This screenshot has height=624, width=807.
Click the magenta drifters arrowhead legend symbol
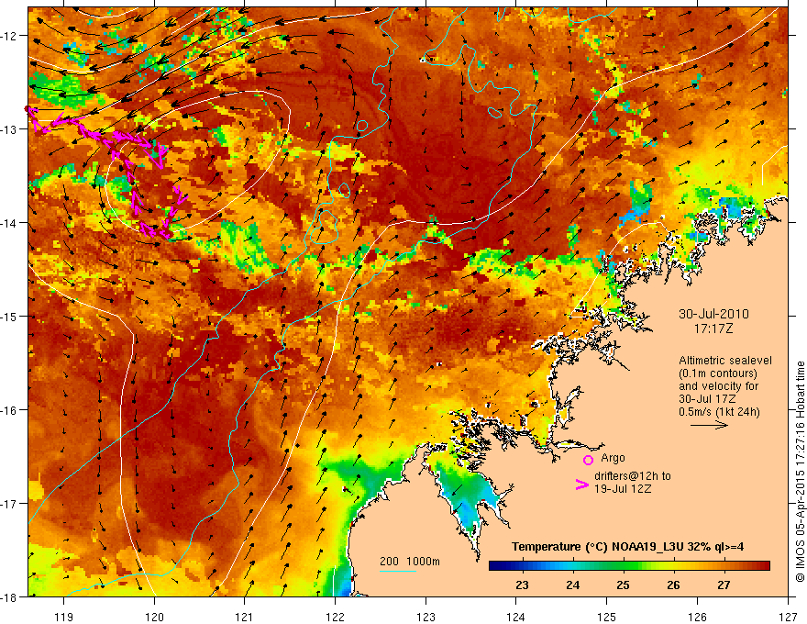582,485
